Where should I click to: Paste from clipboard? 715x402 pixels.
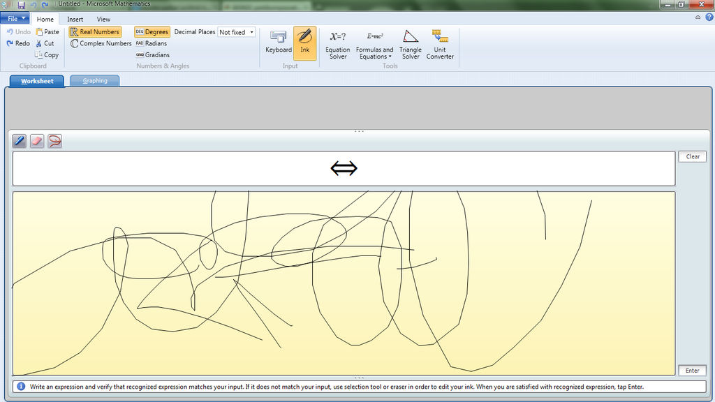tap(47, 32)
